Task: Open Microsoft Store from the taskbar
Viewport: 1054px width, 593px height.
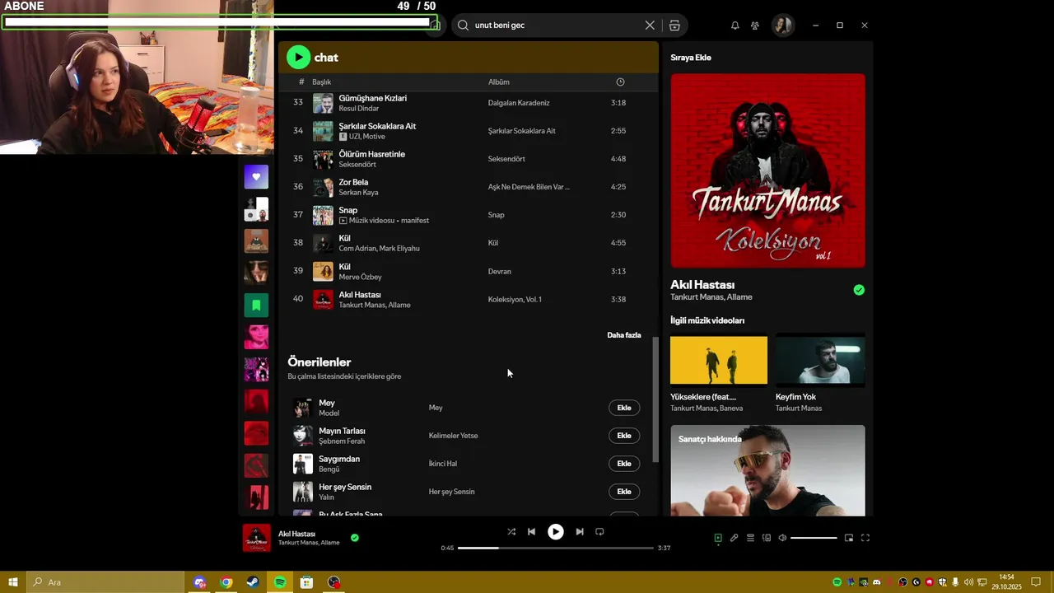Action: (306, 582)
